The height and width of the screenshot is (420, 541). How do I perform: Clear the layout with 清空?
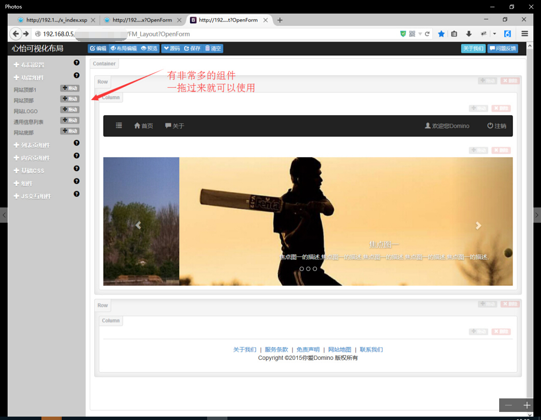pos(213,49)
